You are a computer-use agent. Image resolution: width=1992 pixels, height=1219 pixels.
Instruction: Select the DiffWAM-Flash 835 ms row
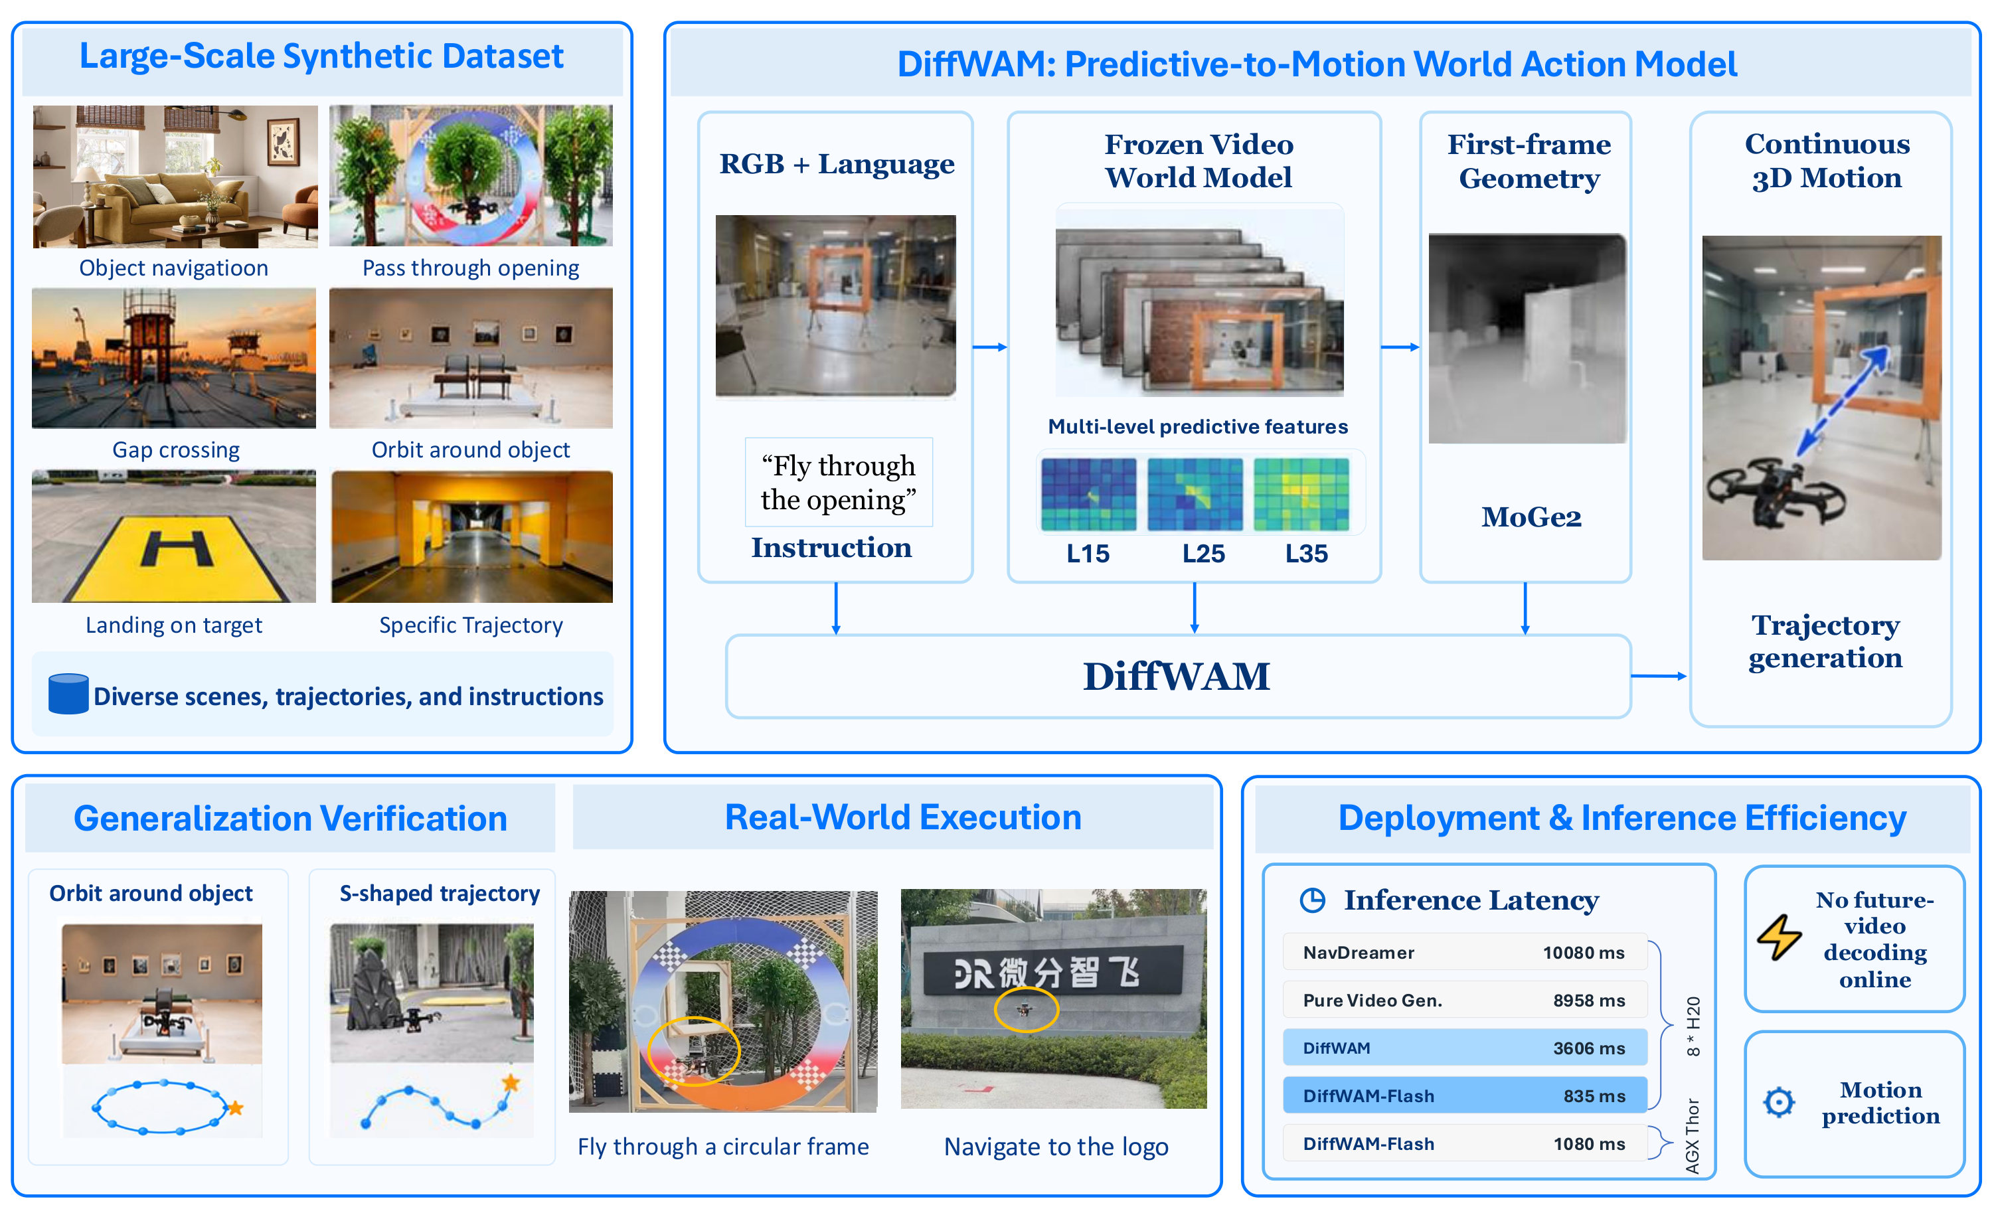[x=1465, y=1096]
